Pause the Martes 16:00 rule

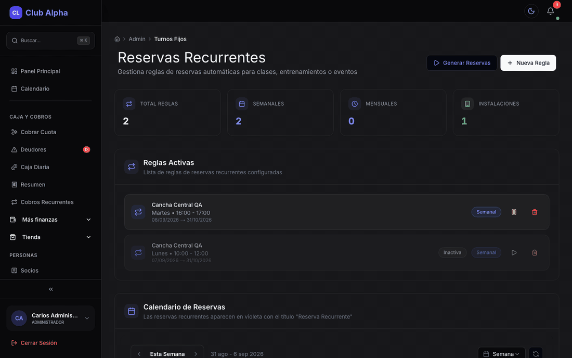pos(514,212)
